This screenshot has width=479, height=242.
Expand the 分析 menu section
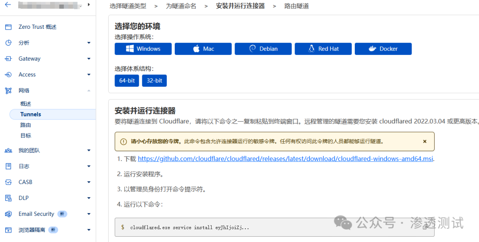(89, 43)
